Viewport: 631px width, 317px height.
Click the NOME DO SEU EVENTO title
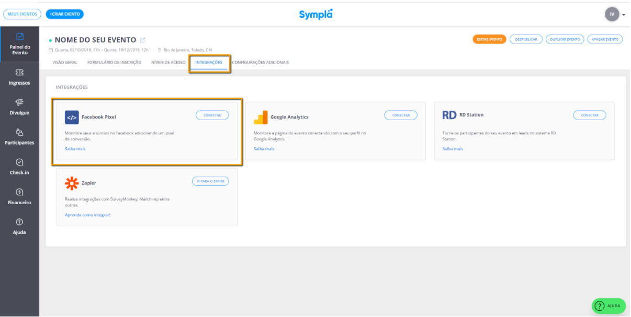[95, 40]
